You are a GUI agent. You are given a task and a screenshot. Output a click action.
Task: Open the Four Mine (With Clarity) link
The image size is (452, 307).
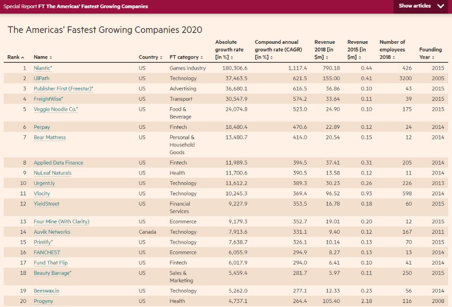click(x=61, y=222)
